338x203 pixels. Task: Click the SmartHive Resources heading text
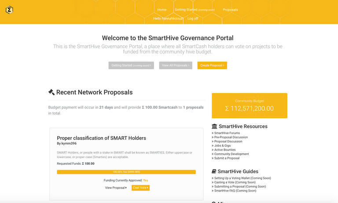[243, 127]
